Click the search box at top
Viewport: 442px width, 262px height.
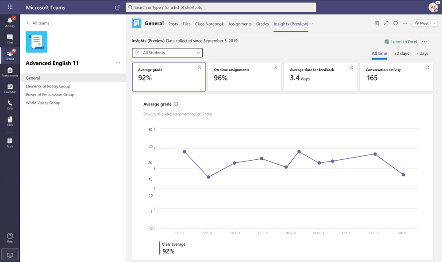[221, 8]
